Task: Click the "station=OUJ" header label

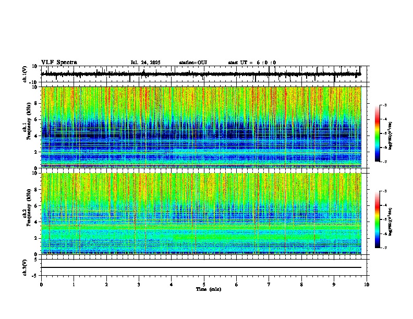Action: (x=193, y=63)
